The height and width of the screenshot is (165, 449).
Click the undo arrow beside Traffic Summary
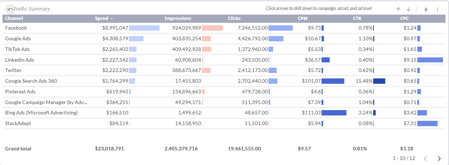point(10,9)
